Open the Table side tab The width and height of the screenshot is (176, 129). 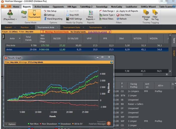tap(174, 40)
